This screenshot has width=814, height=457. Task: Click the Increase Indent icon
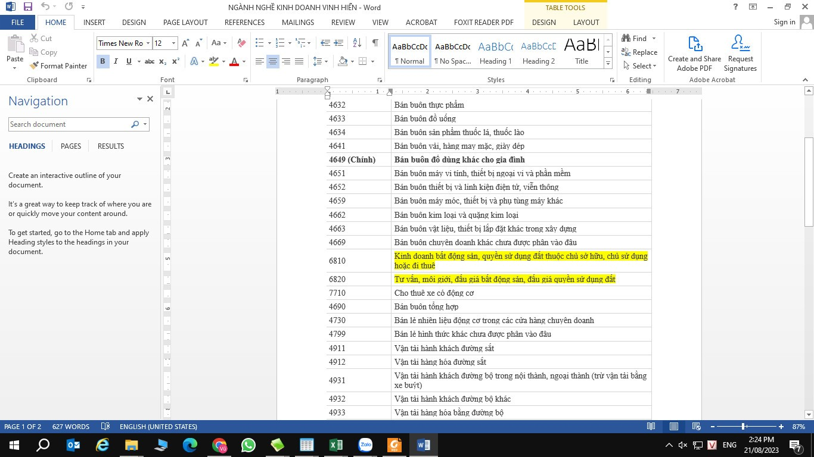pos(338,43)
